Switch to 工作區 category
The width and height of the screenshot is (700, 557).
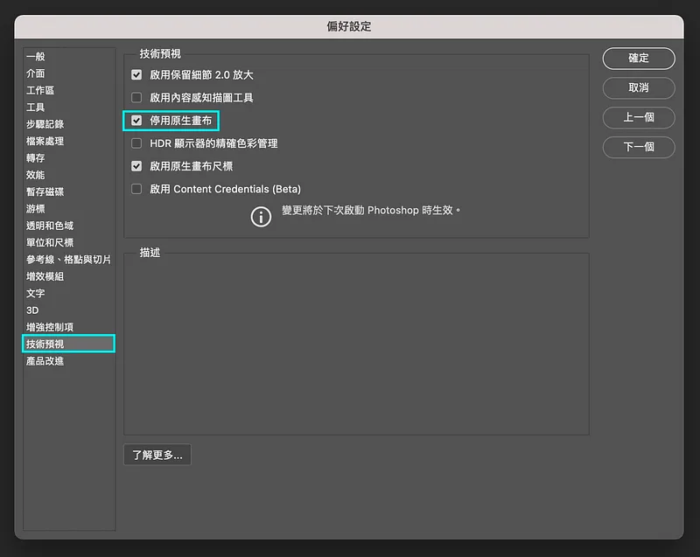tap(69, 90)
